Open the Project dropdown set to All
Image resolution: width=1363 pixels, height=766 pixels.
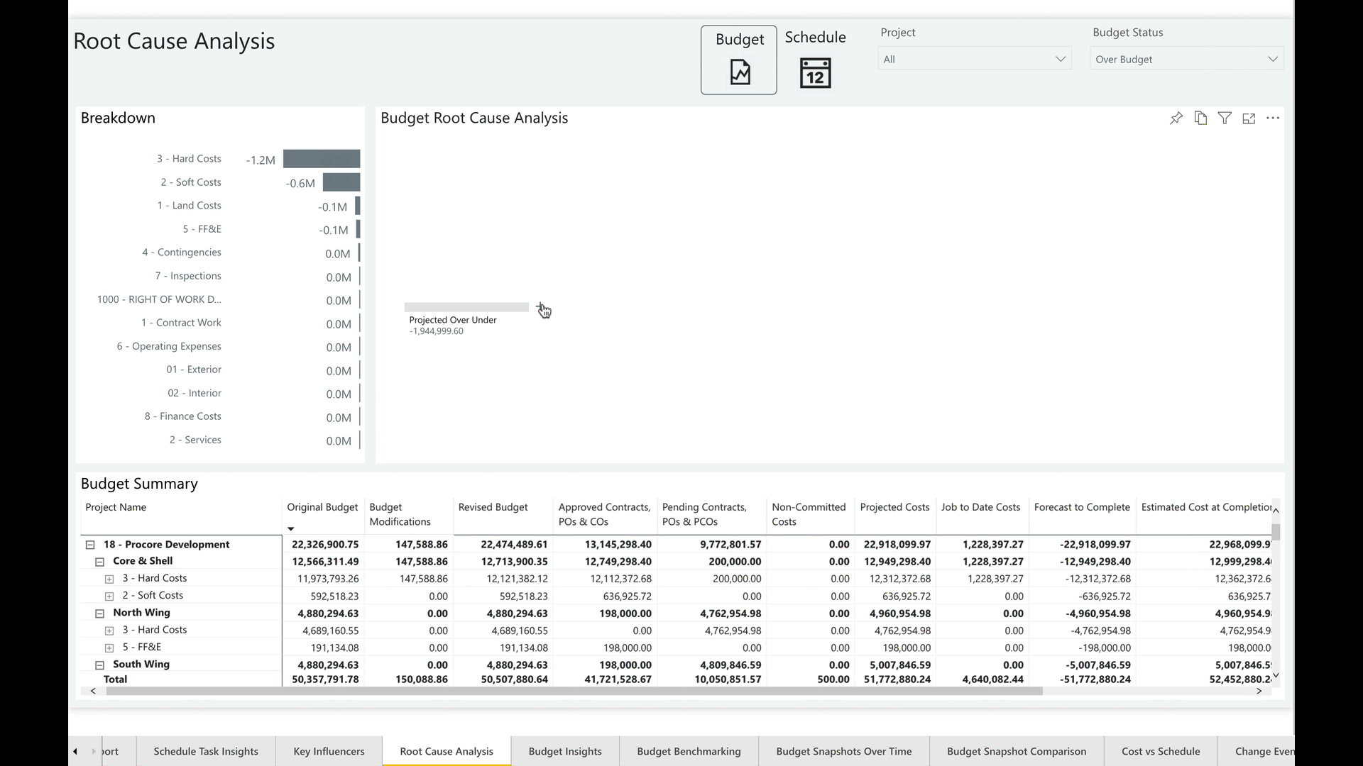974,59
